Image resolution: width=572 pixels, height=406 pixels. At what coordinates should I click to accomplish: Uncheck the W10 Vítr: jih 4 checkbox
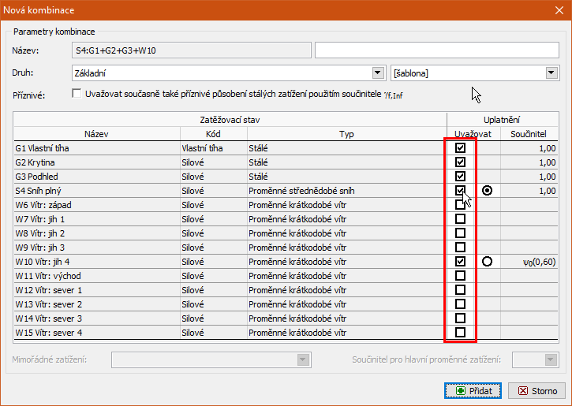pos(460,261)
